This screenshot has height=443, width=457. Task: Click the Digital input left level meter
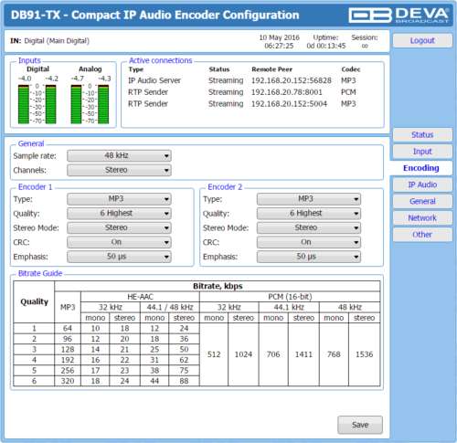(24, 104)
